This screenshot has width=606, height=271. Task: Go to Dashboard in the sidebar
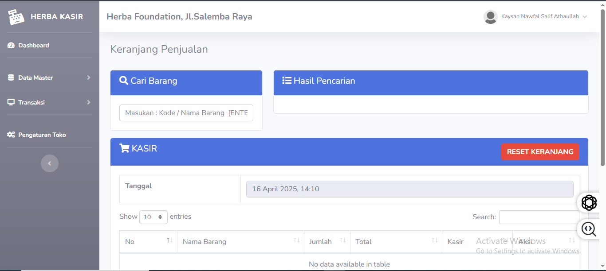[33, 45]
